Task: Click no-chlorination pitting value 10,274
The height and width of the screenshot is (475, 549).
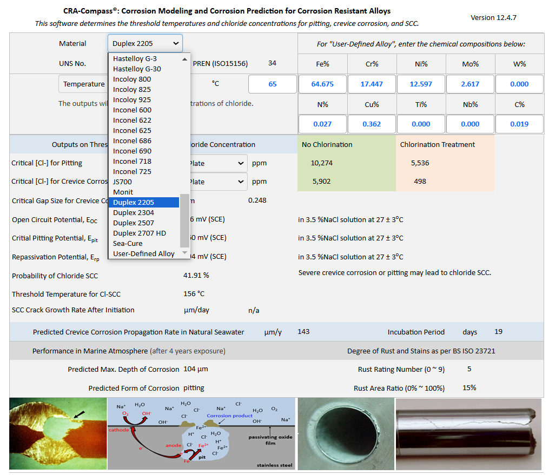Action: click(321, 163)
